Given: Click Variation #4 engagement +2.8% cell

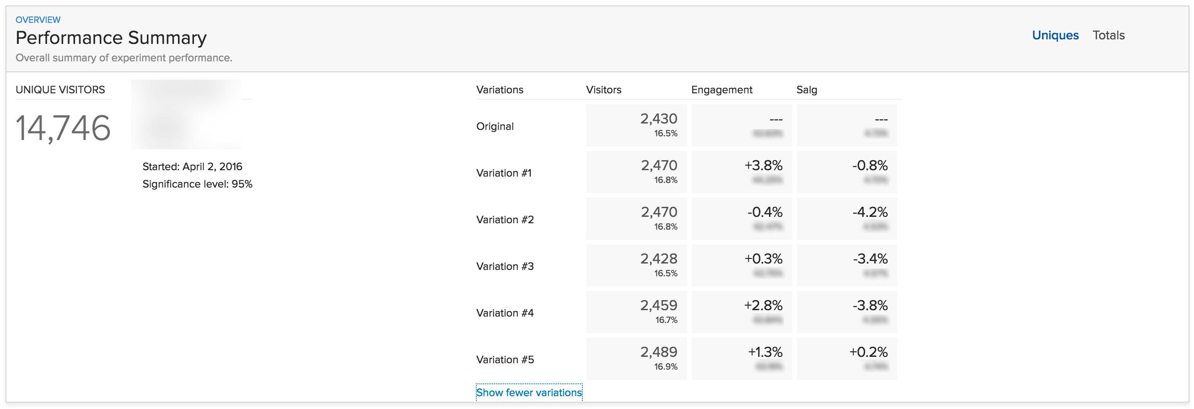Looking at the screenshot, I should pyautogui.click(x=742, y=312).
